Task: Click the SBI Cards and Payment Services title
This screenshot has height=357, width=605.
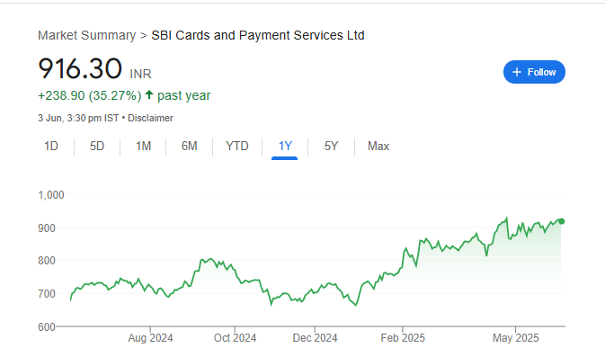Action: (258, 35)
